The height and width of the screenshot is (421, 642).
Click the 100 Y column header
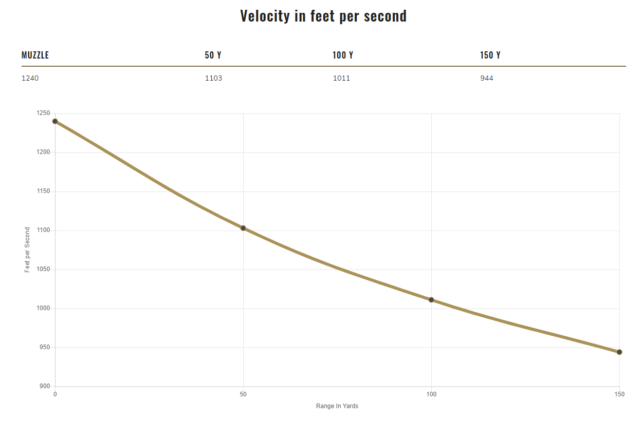click(x=343, y=55)
